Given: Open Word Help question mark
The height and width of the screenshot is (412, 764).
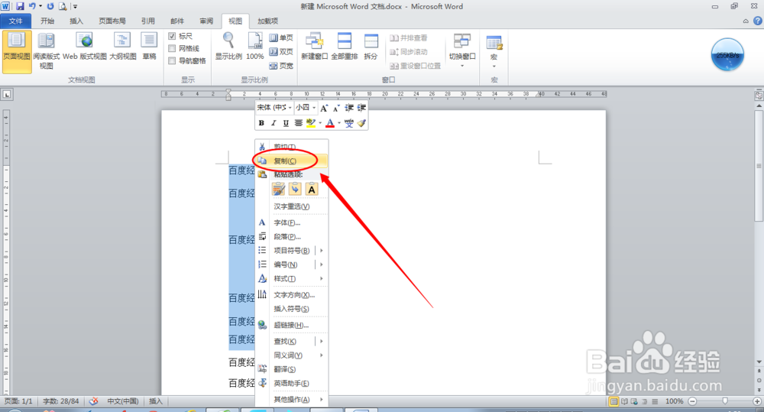Looking at the screenshot, I should (x=758, y=21).
